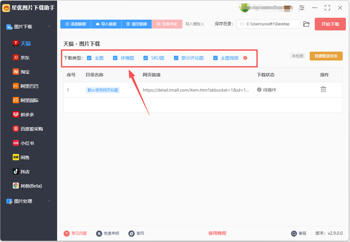Uncheck the 部分评论图 checkbox
The image size is (350, 242).
tap(176, 58)
